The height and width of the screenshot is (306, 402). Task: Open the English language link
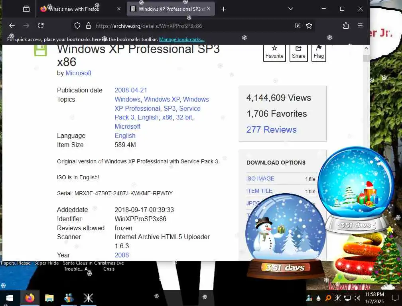[x=125, y=136]
